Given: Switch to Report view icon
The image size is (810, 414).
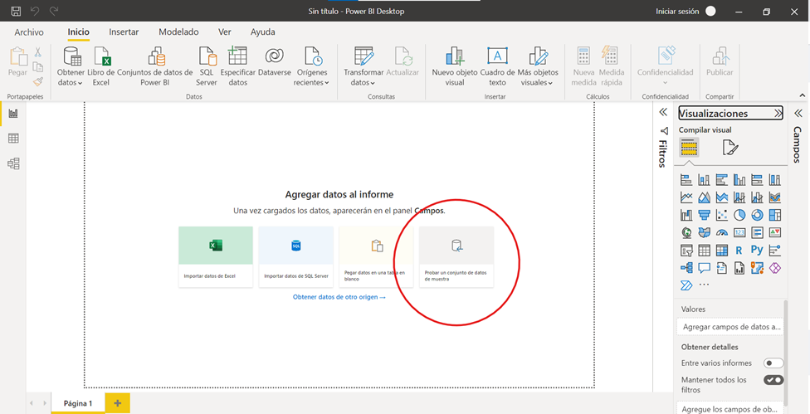Looking at the screenshot, I should tap(13, 114).
